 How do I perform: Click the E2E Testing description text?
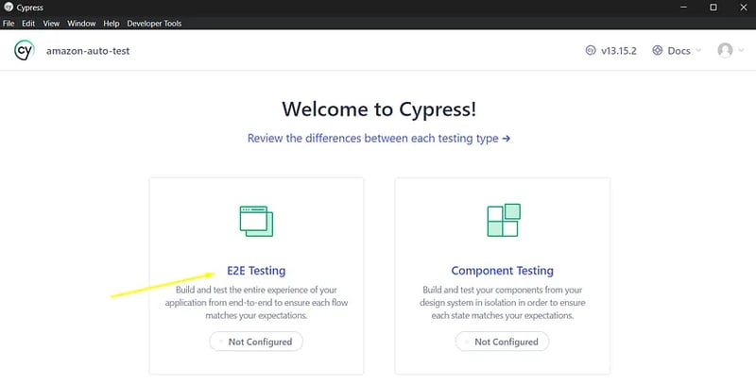click(256, 303)
